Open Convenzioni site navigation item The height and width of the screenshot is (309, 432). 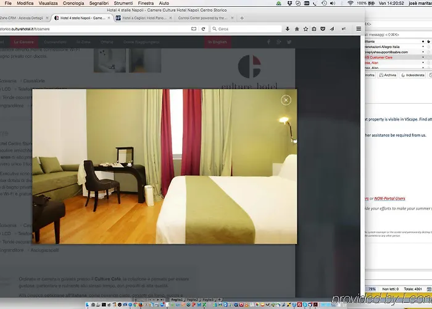[x=56, y=42]
